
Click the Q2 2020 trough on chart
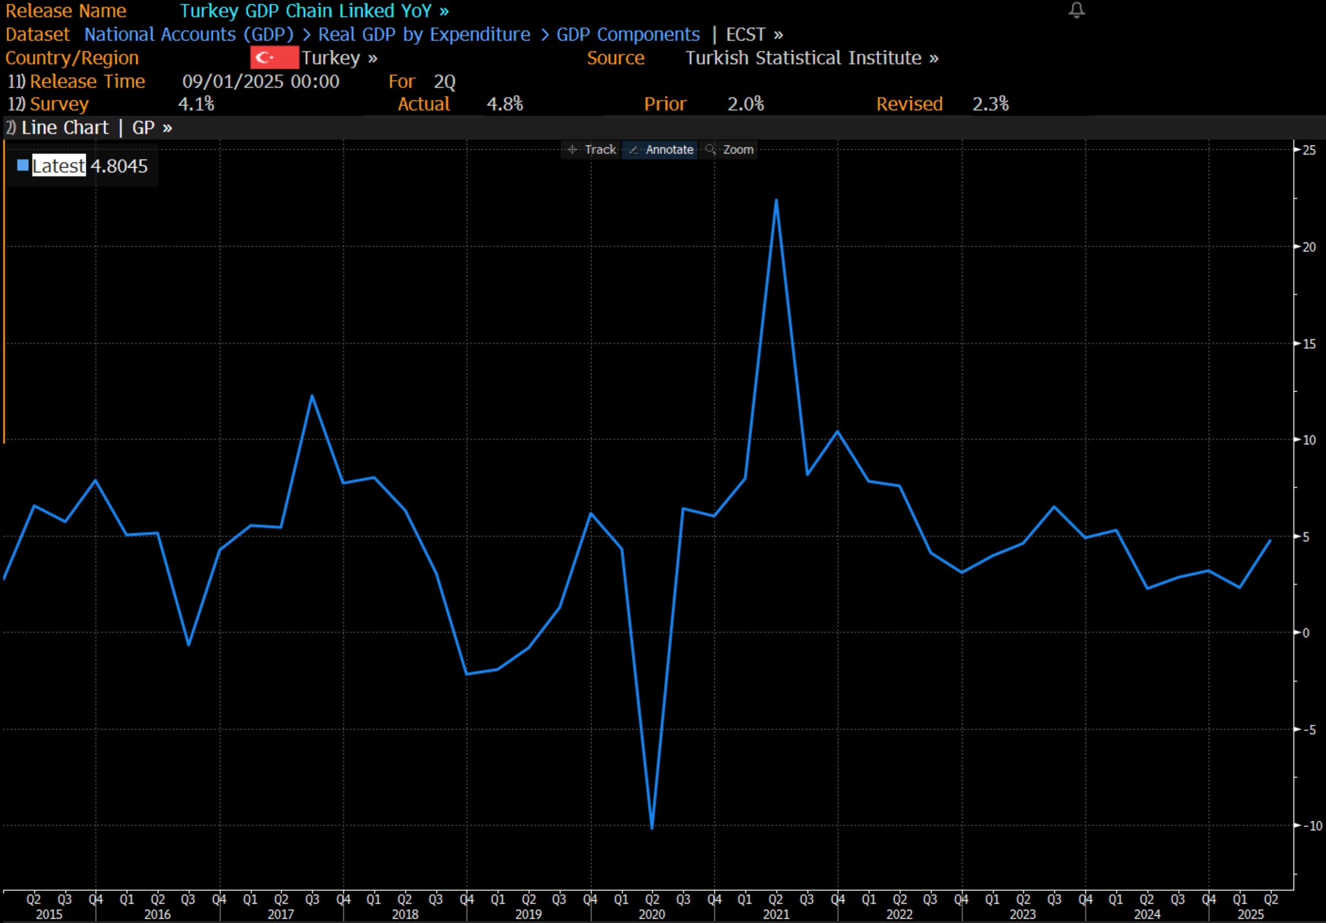click(652, 828)
